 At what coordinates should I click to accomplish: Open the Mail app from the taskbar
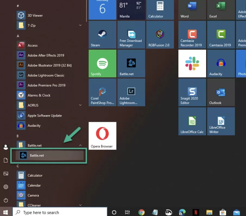click(236, 212)
